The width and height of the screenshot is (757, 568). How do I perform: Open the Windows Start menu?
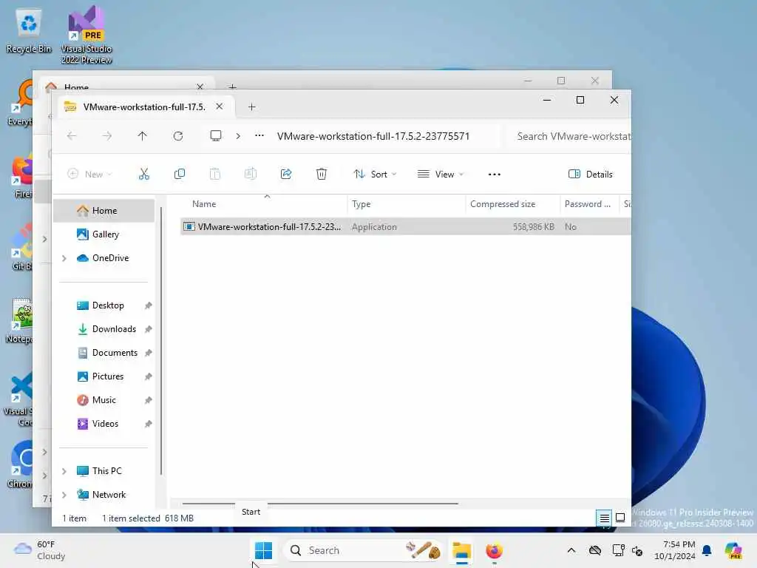264,550
